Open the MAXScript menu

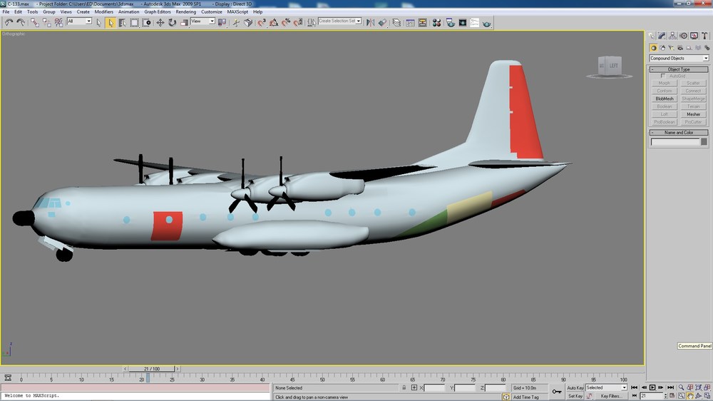[237, 12]
